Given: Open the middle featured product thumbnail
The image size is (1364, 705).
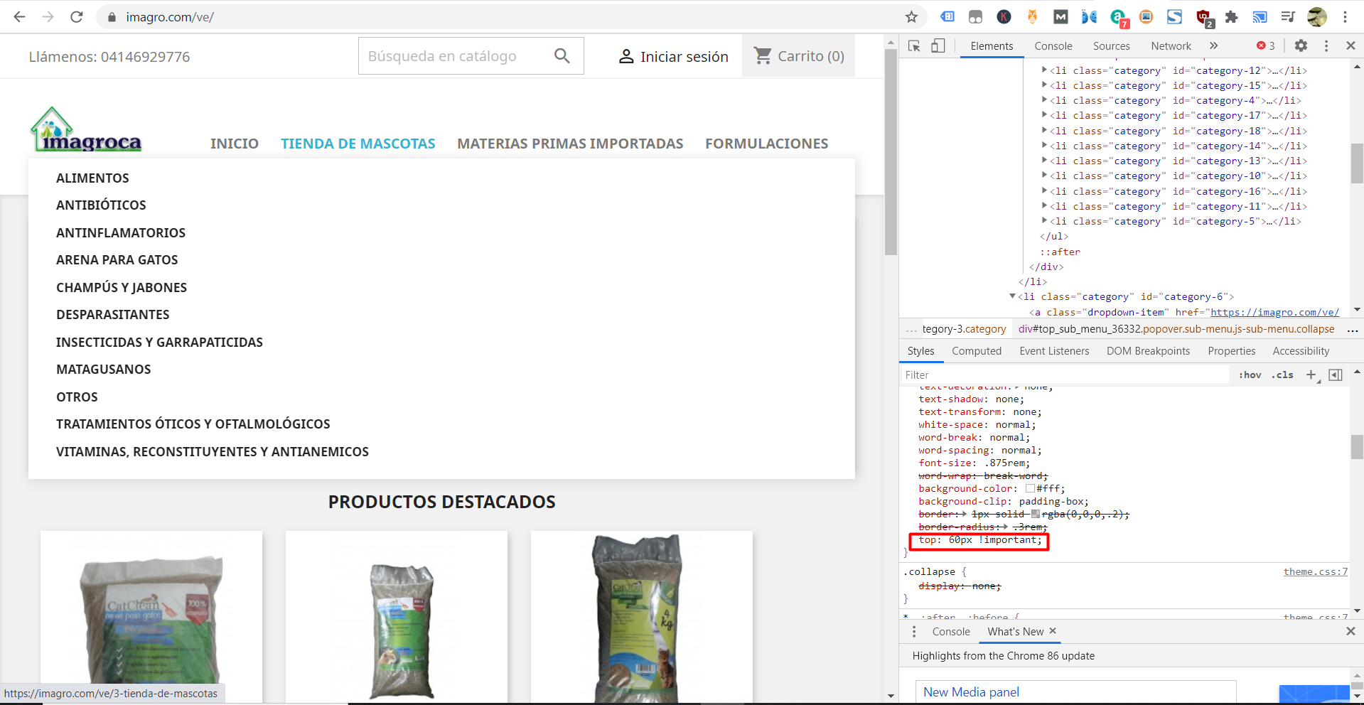Looking at the screenshot, I should click(x=397, y=618).
